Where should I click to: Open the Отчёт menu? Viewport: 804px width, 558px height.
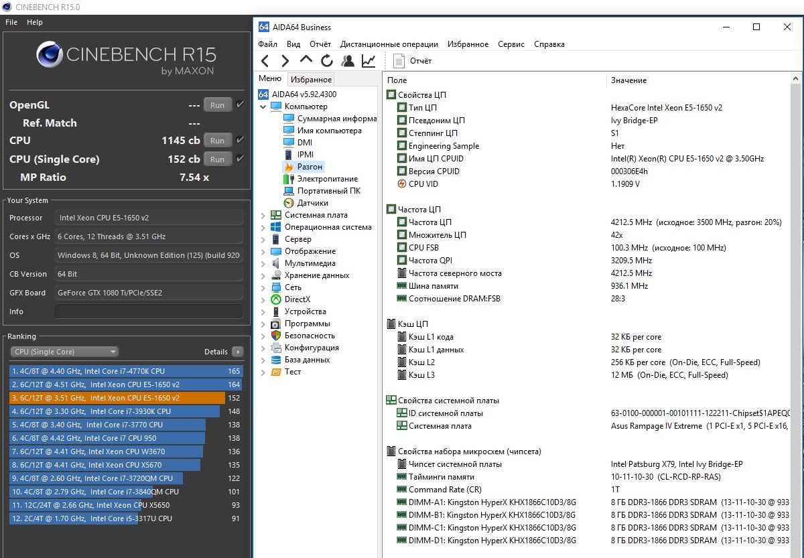(320, 44)
